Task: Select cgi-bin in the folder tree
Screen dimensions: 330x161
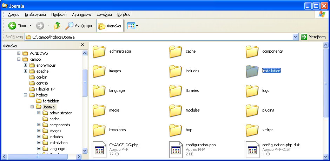Action: point(42,77)
